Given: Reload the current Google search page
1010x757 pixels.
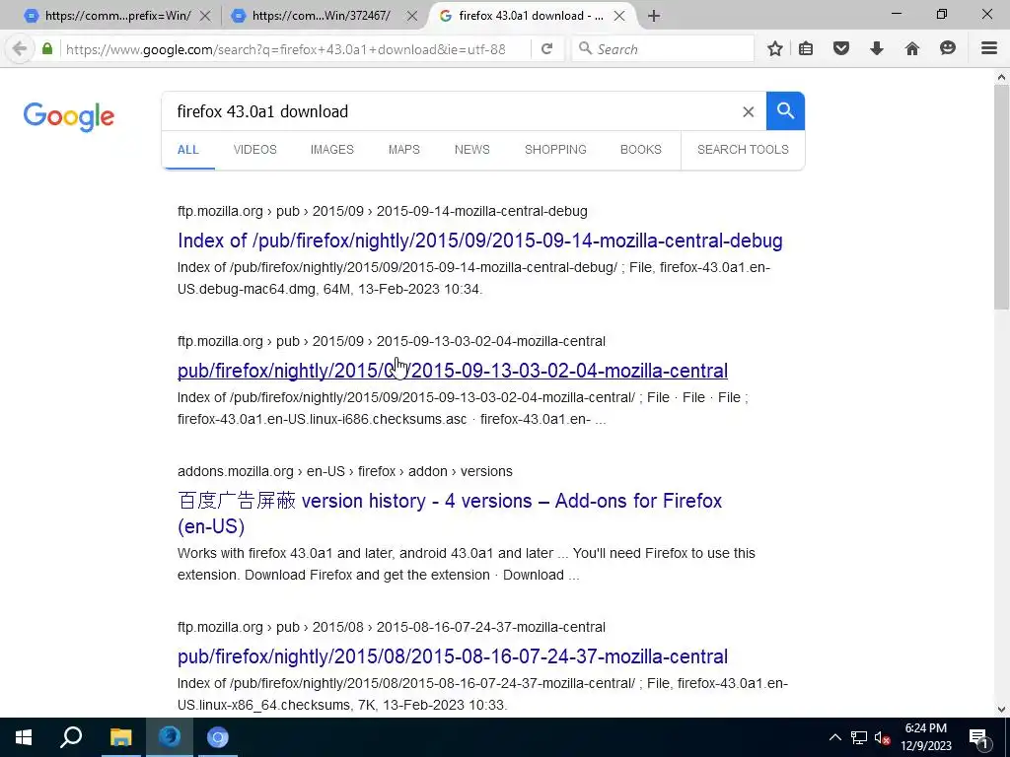Looking at the screenshot, I should [x=546, y=49].
